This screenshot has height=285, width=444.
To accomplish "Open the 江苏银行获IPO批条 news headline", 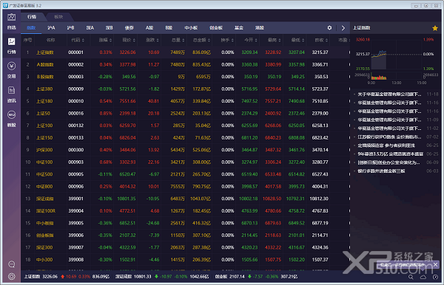I will coord(389,137).
